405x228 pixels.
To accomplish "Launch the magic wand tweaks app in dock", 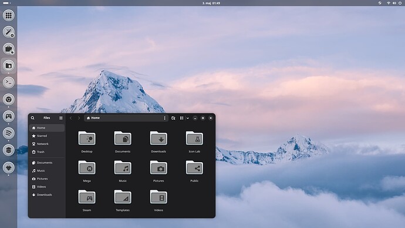I will click(9, 32).
